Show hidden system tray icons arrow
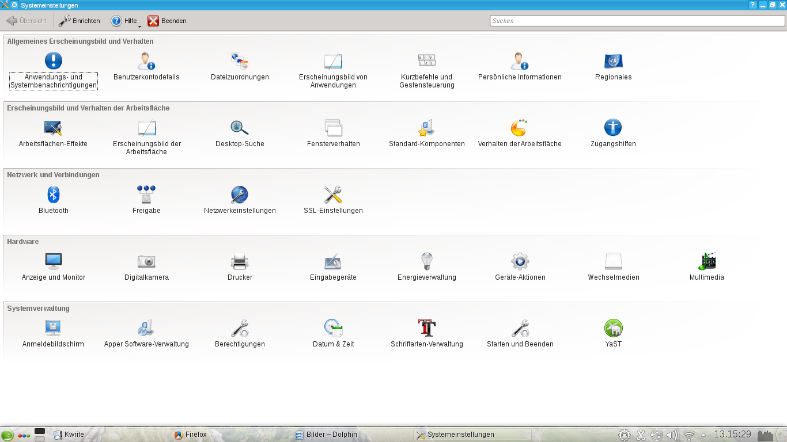 (x=703, y=435)
